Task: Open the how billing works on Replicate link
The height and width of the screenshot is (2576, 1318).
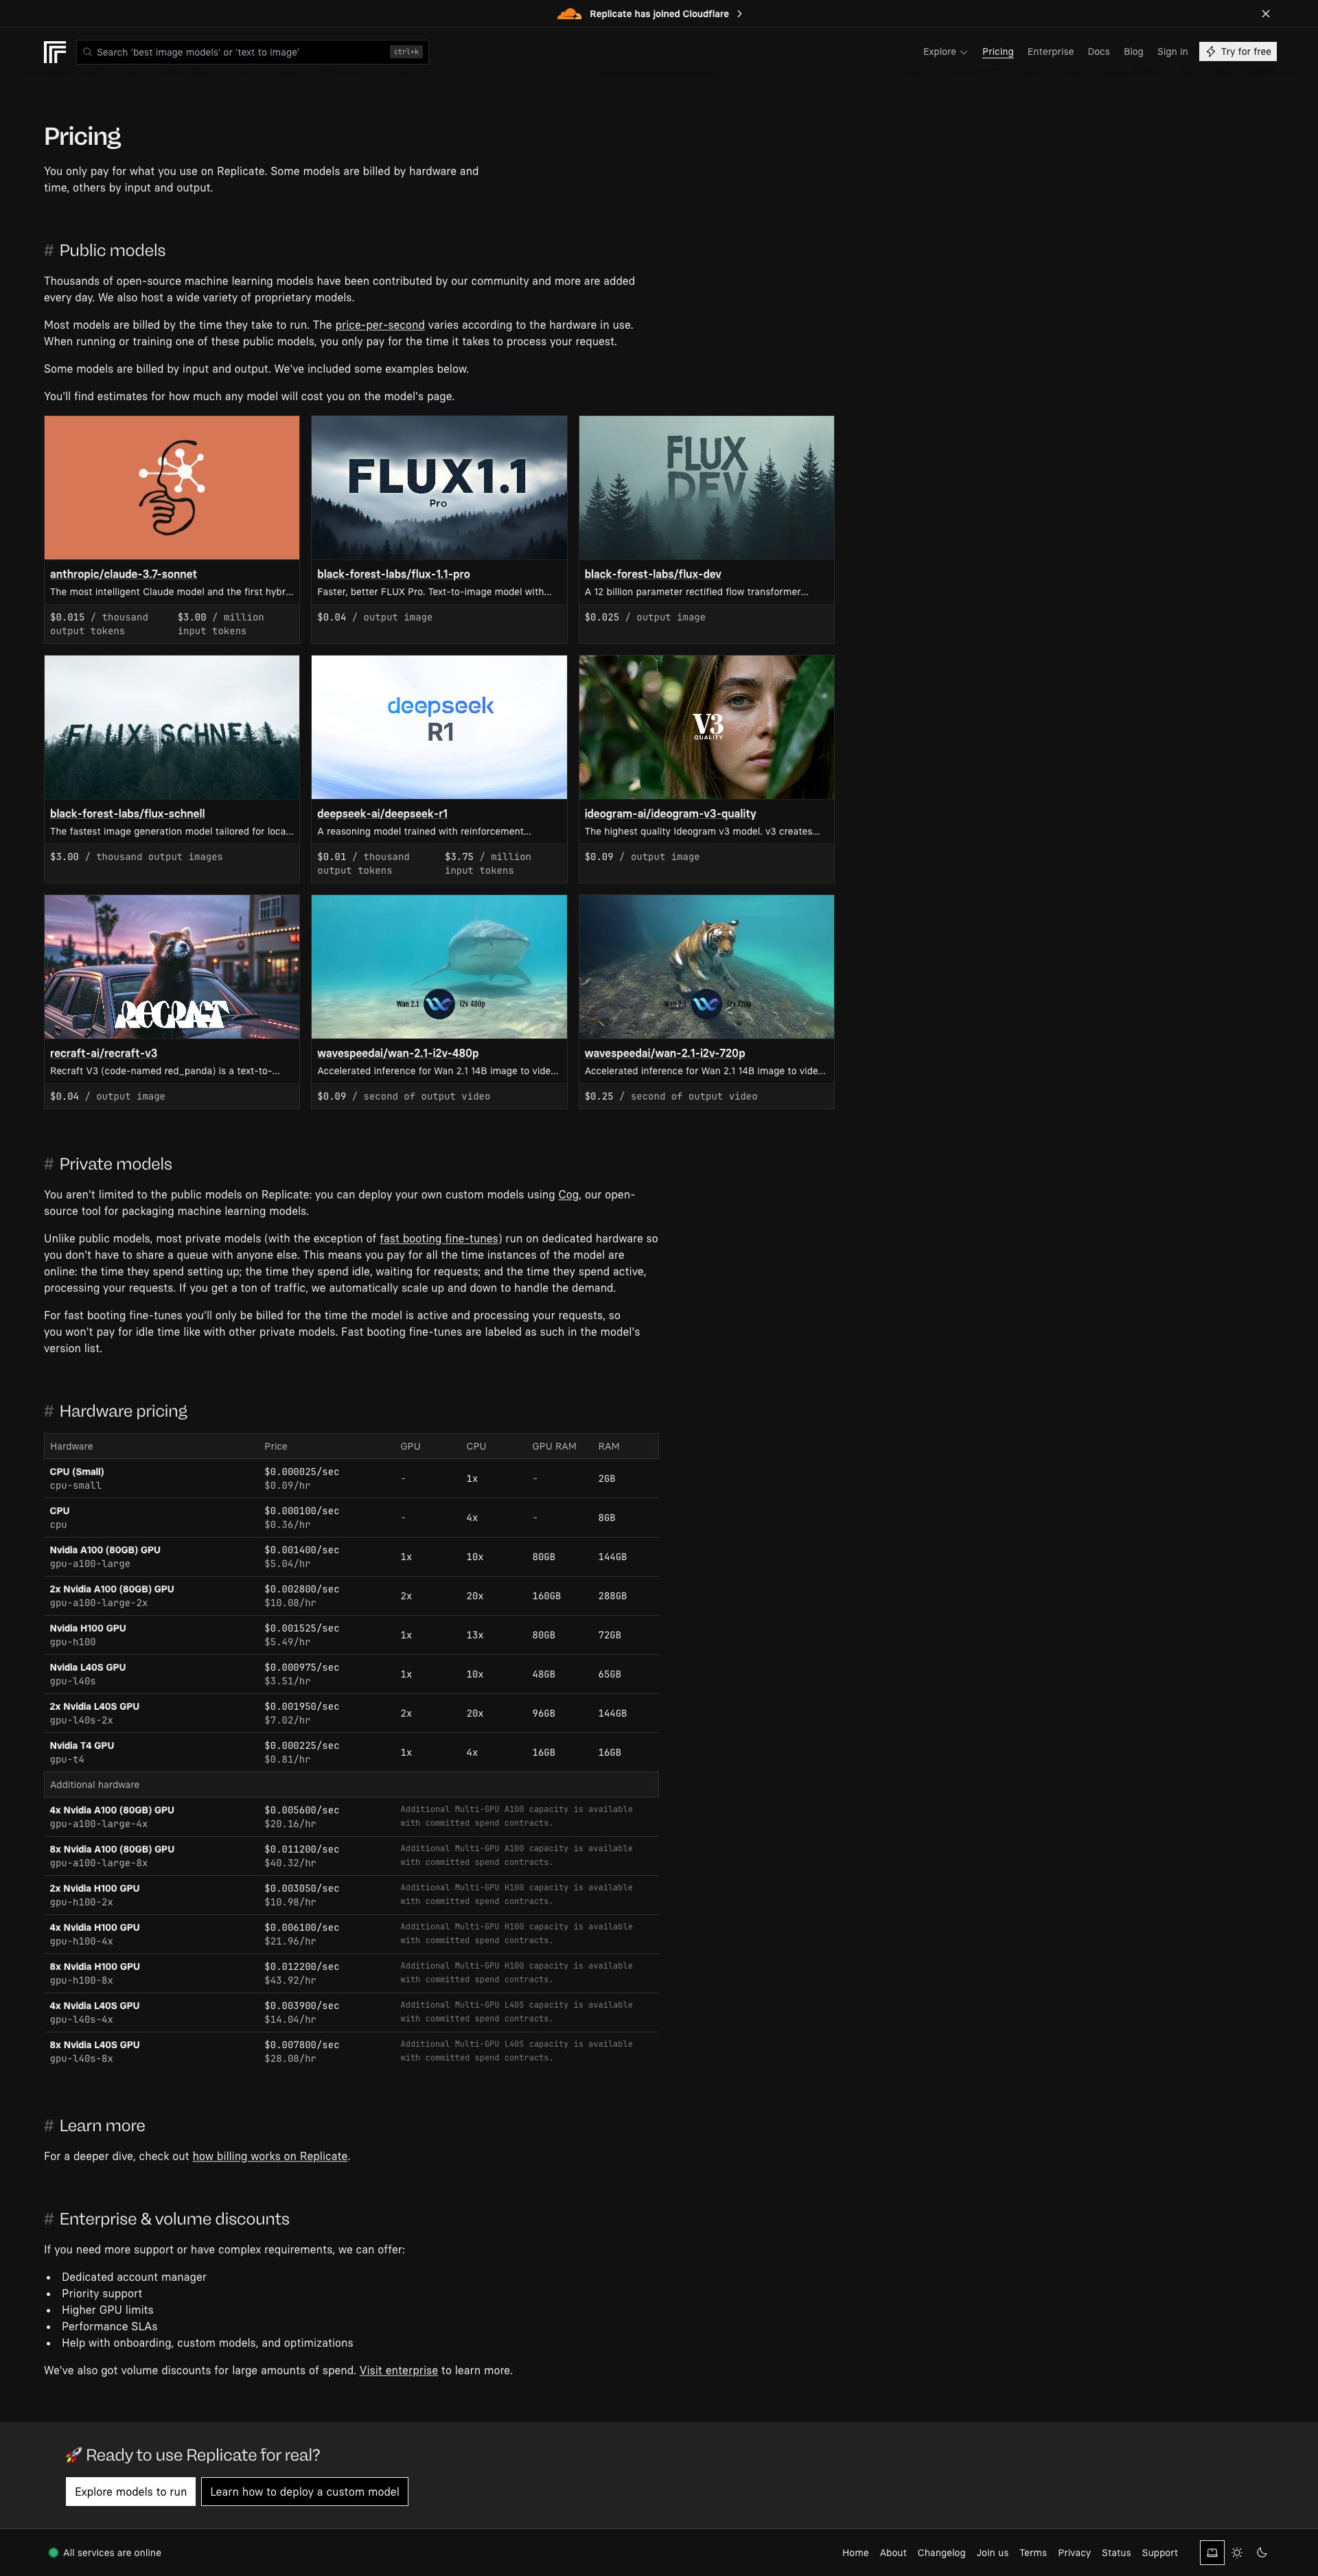Action: [x=269, y=2157]
